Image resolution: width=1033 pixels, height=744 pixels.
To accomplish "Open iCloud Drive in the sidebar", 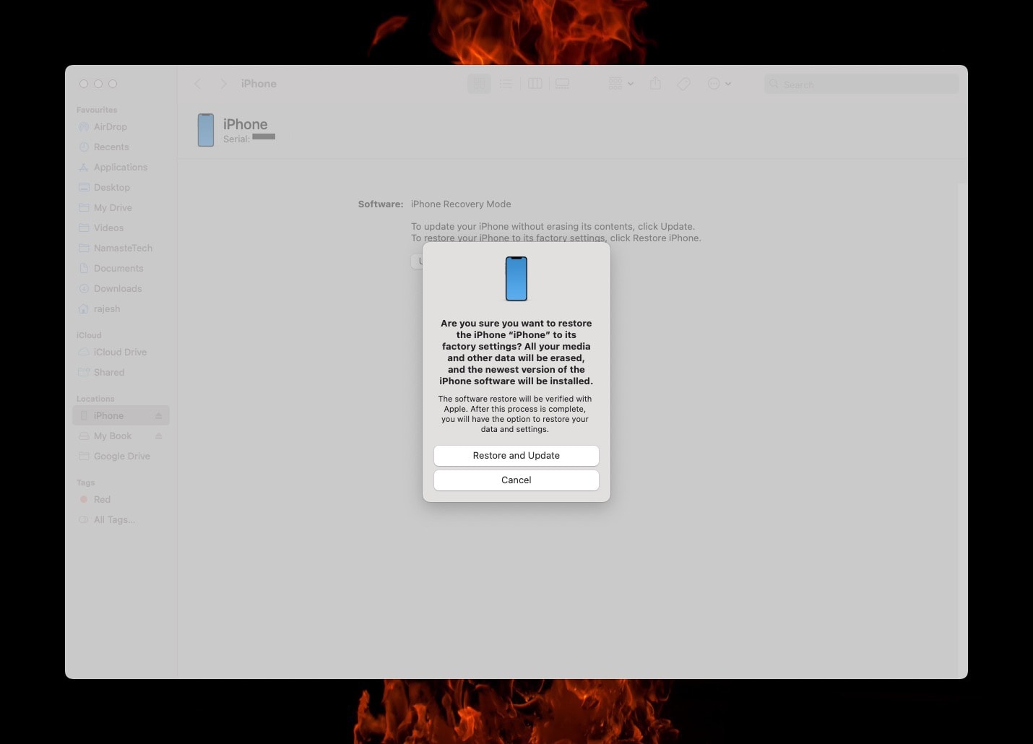I will pyautogui.click(x=121, y=352).
